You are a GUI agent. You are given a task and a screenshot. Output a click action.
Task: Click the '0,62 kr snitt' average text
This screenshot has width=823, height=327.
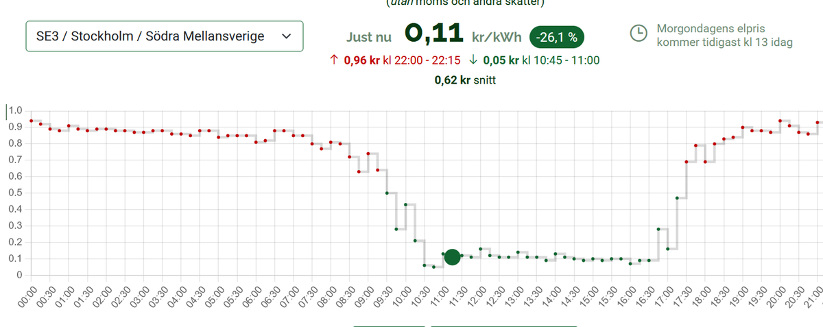(x=465, y=80)
